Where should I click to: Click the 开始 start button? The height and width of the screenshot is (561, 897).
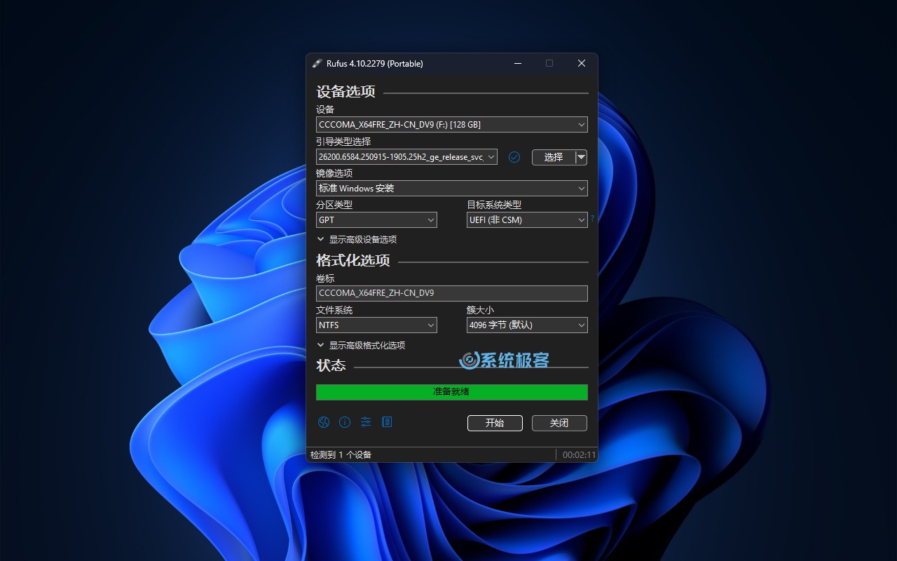click(495, 423)
